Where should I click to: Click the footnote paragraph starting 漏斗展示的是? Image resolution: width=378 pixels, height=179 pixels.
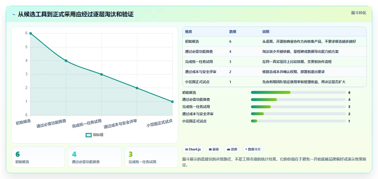pos(274,162)
